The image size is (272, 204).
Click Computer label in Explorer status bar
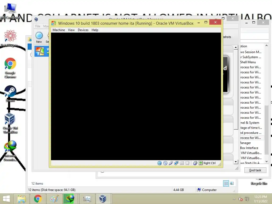point(209,190)
